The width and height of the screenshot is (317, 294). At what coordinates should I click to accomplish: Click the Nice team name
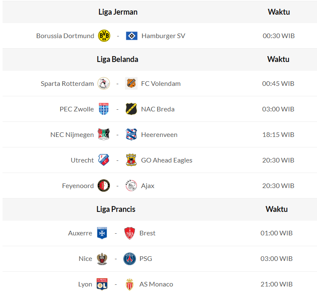(85, 258)
